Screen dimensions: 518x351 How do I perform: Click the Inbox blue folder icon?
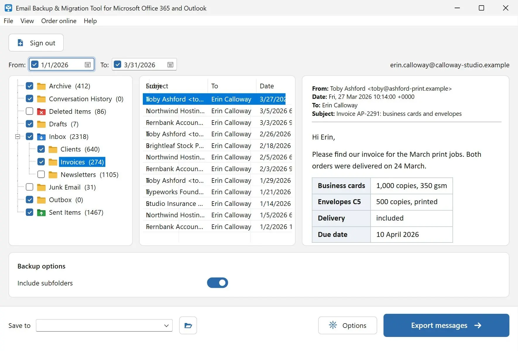click(41, 137)
